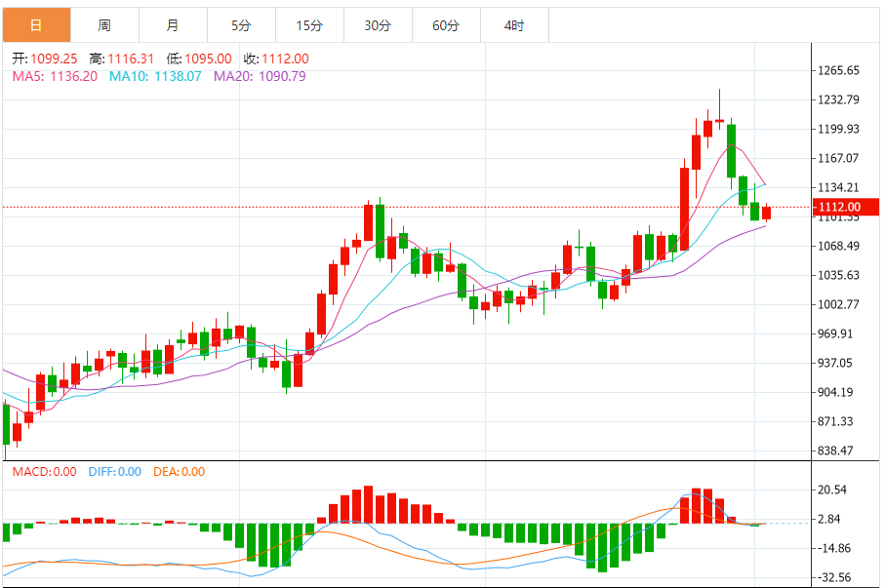Click the latest red candlestick at chart end
Image resolution: width=885 pixels, height=588 pixels.
click(x=767, y=213)
